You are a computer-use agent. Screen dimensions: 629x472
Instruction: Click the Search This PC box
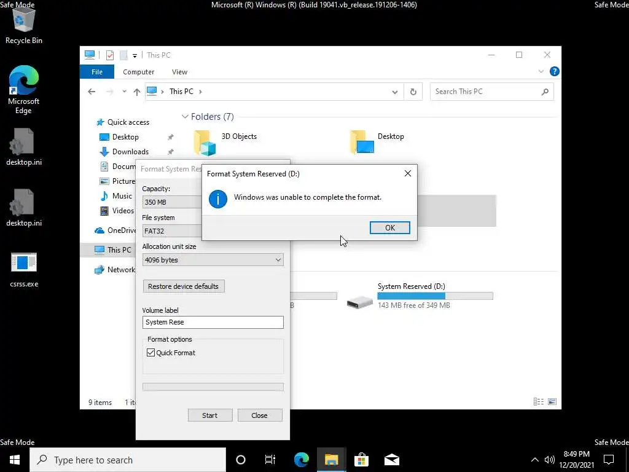point(492,92)
